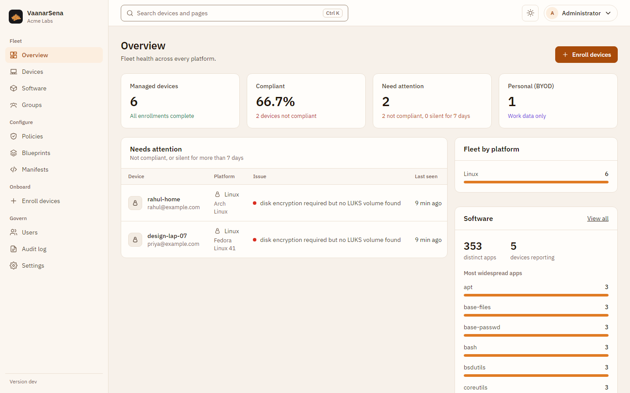Click the Settings gear icon
The image size is (630, 393).
point(14,265)
